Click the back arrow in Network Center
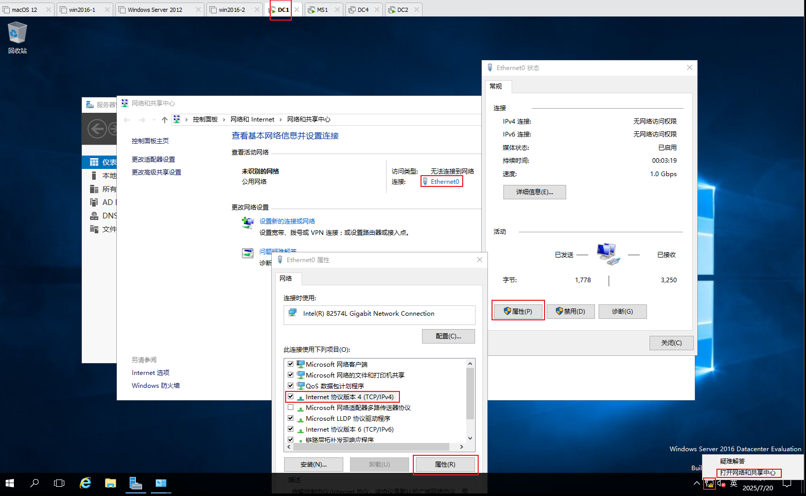This screenshot has height=496, width=806. (x=127, y=119)
